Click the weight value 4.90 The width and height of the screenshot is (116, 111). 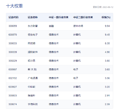pos(107,52)
